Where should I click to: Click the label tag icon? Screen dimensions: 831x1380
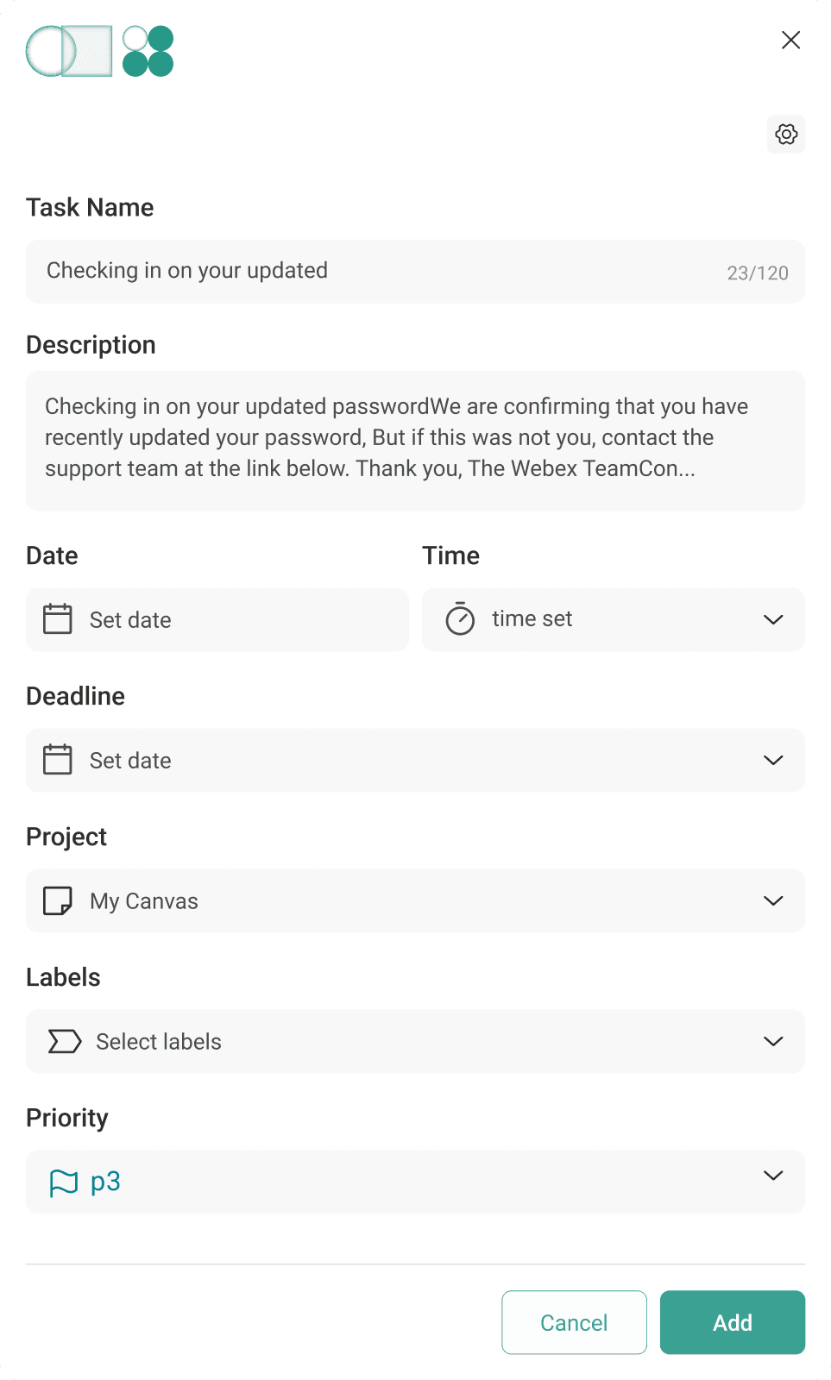tap(65, 1041)
